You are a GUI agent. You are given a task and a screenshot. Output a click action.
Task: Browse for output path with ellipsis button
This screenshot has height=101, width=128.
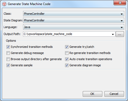coord(120,34)
